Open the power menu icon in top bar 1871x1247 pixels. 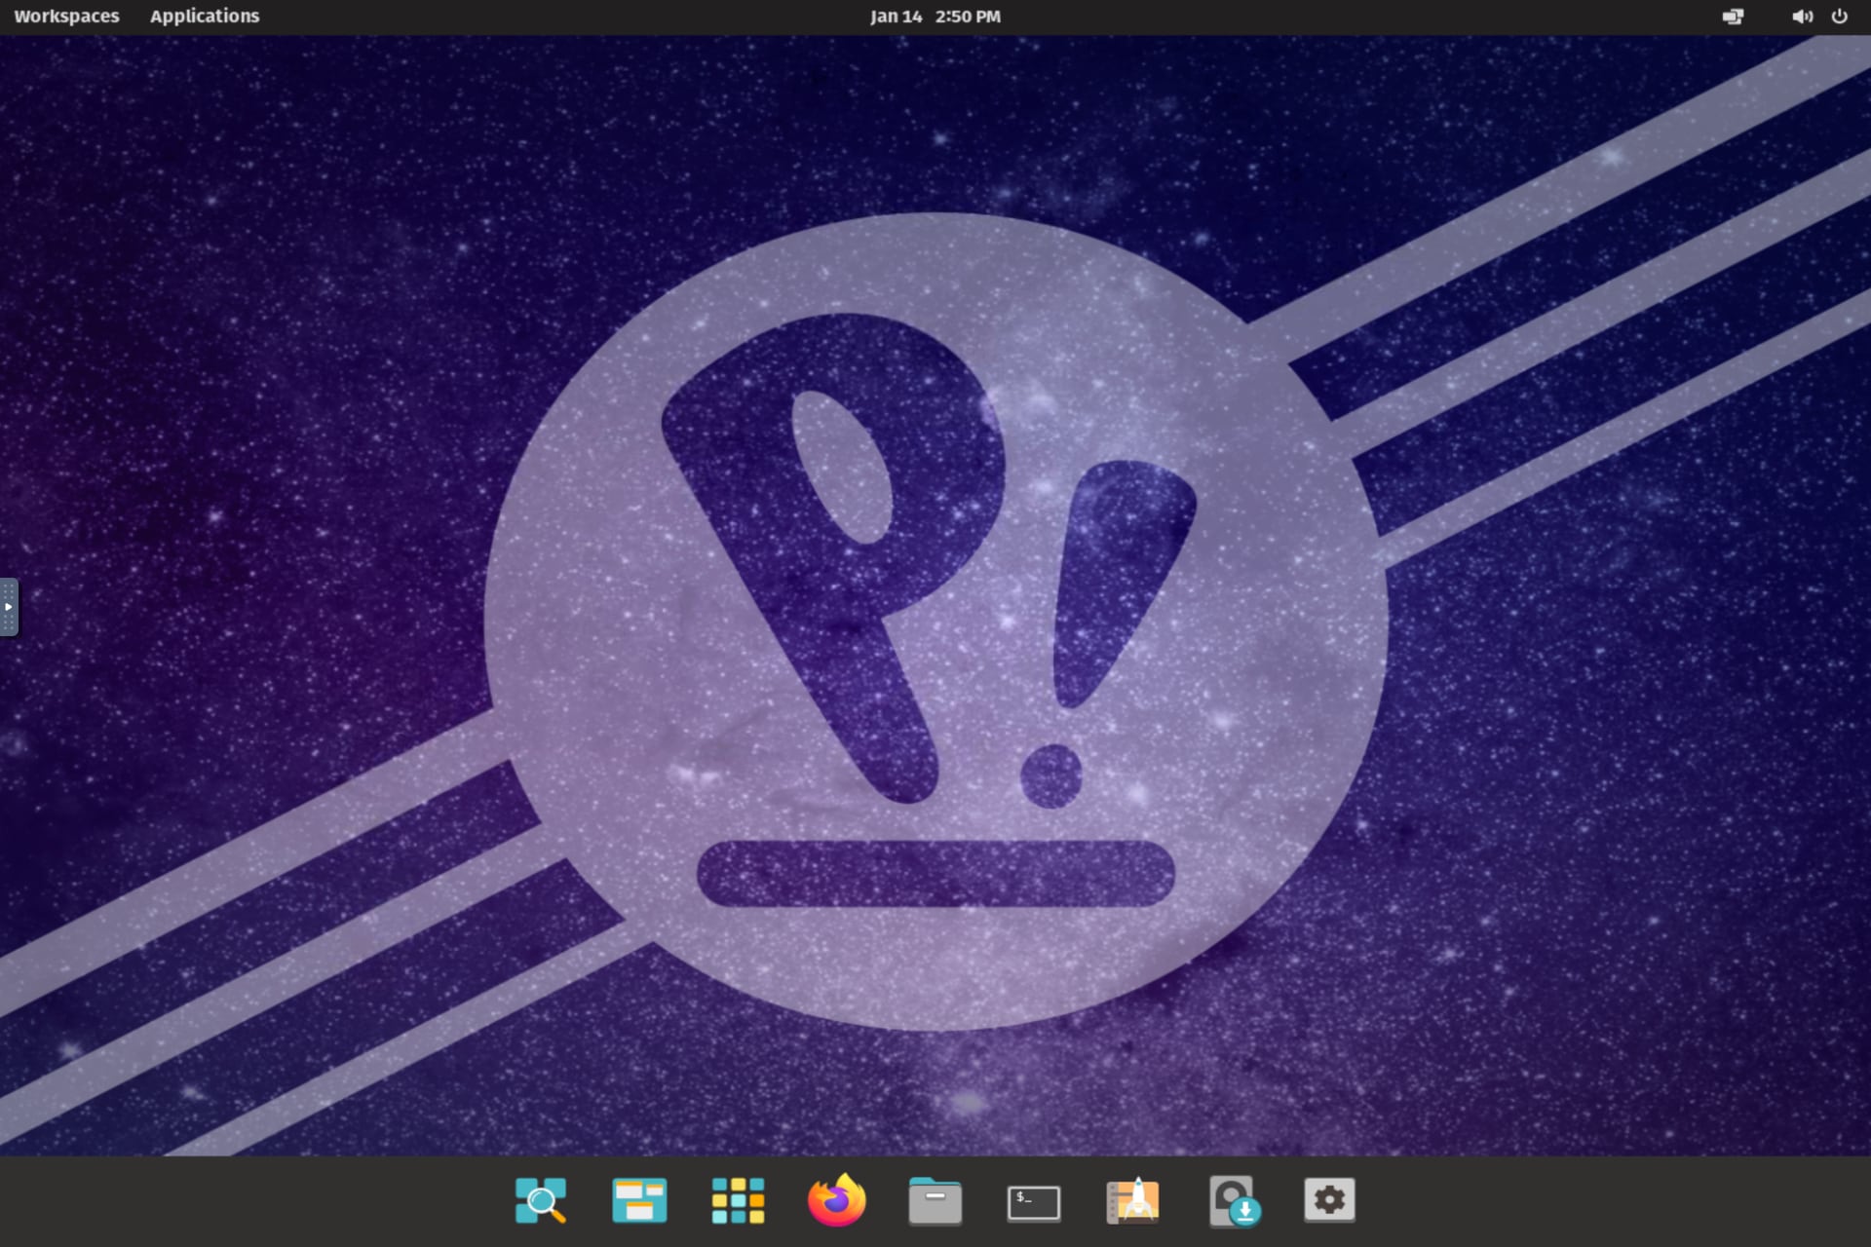click(1839, 17)
